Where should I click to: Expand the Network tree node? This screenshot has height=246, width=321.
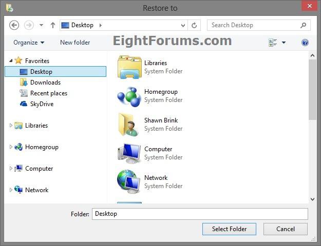click(x=11, y=190)
